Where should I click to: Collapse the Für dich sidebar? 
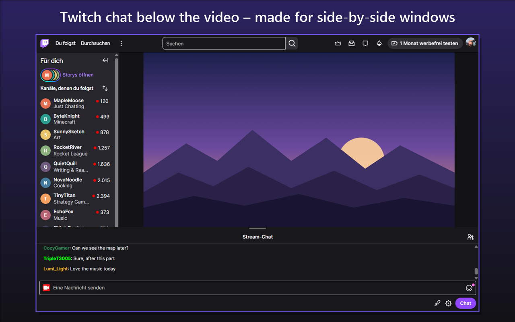pyautogui.click(x=105, y=60)
